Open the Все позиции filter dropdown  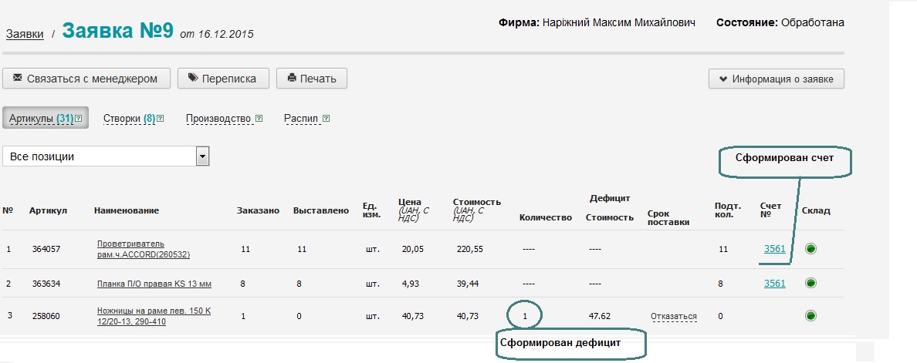(x=202, y=156)
